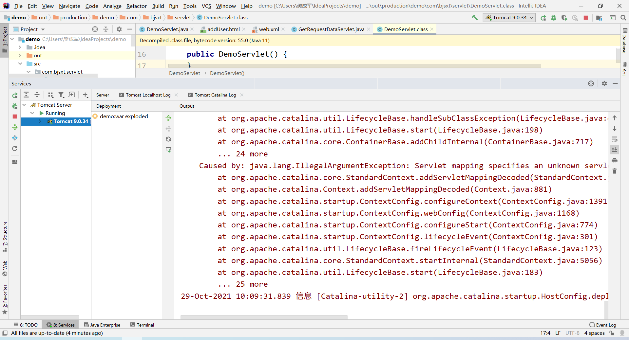Toggle Ant tool window on right edge

click(624, 69)
